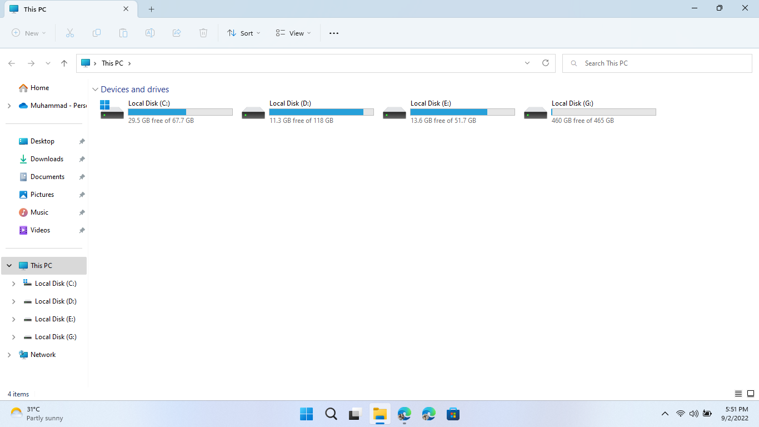Switch to large thumbnails view at bottom right
Image resolution: width=759 pixels, height=427 pixels.
pos(751,394)
